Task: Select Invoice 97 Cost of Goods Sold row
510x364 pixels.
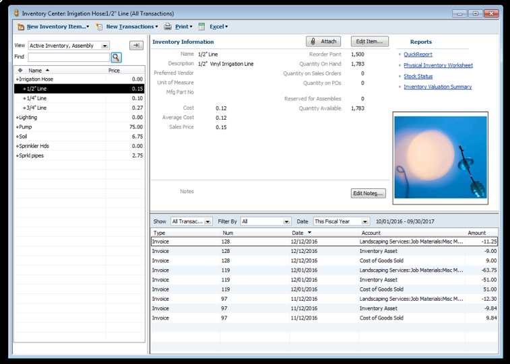Action: tap(324, 318)
